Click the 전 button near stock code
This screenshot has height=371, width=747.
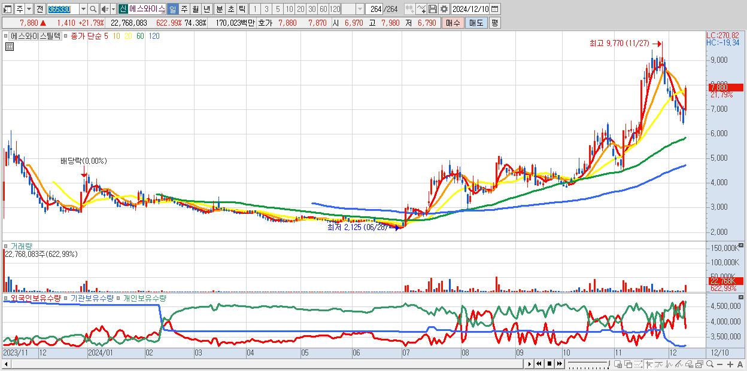[40, 9]
